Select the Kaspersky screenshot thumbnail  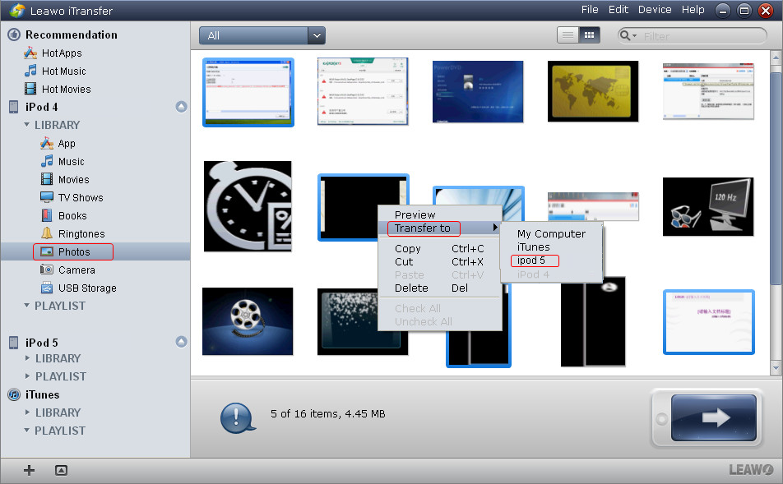(x=363, y=91)
